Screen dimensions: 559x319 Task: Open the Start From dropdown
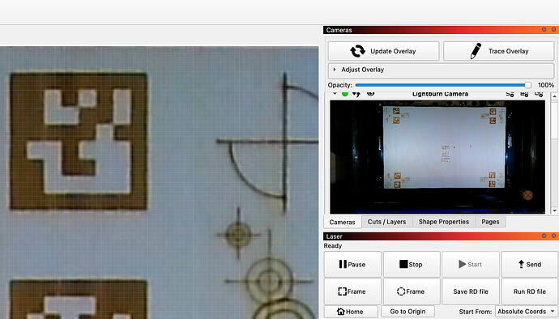(x=527, y=312)
